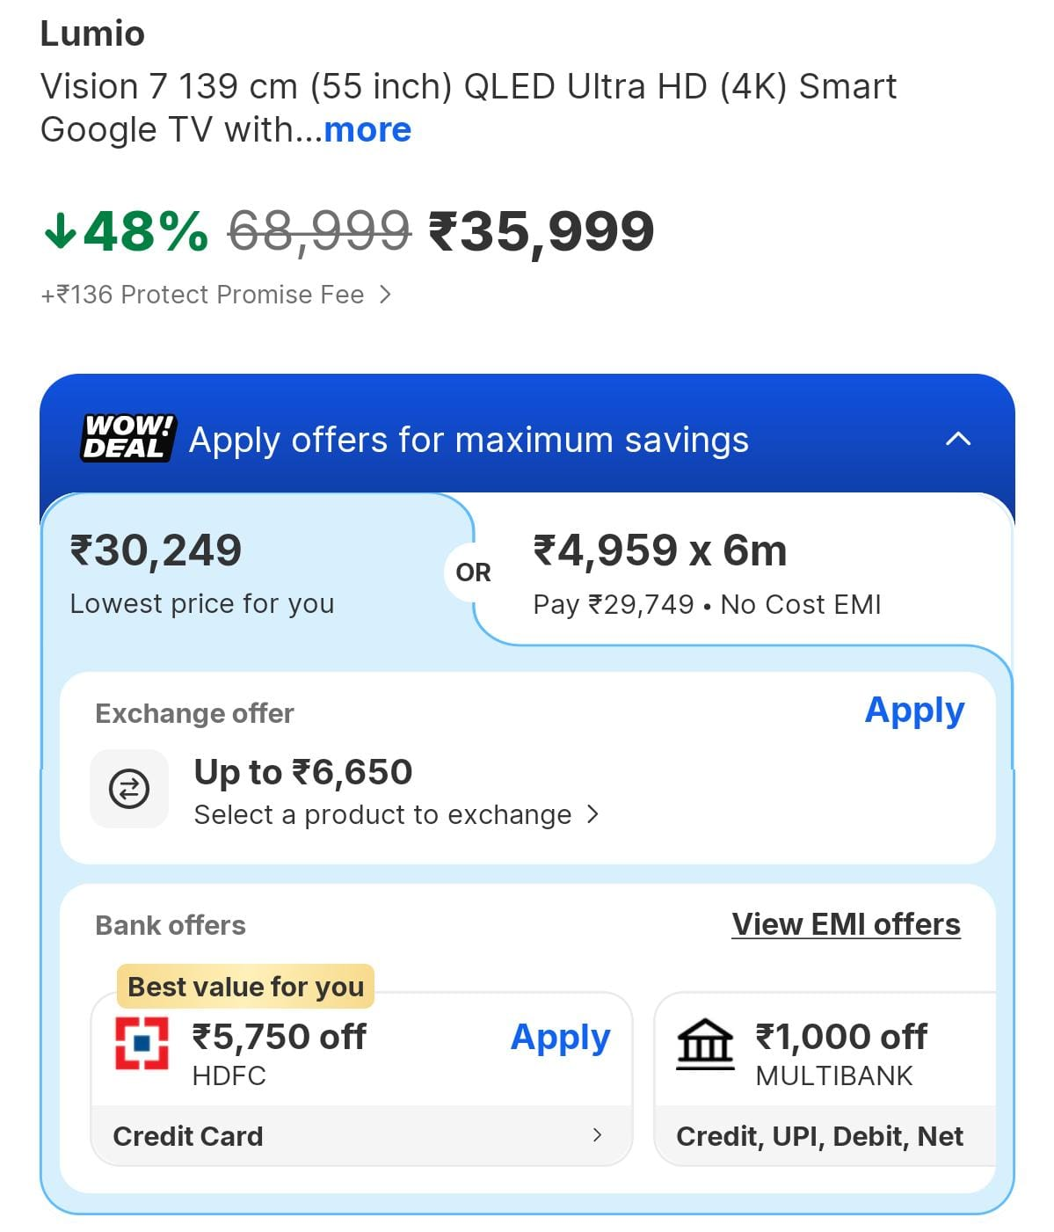Click the Best value for you tag

246,987
